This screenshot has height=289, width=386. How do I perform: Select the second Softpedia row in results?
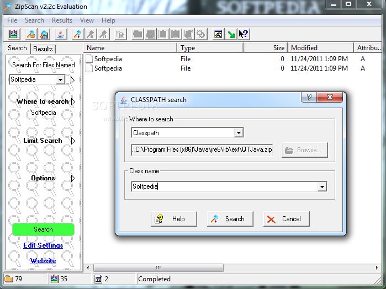tap(232, 68)
